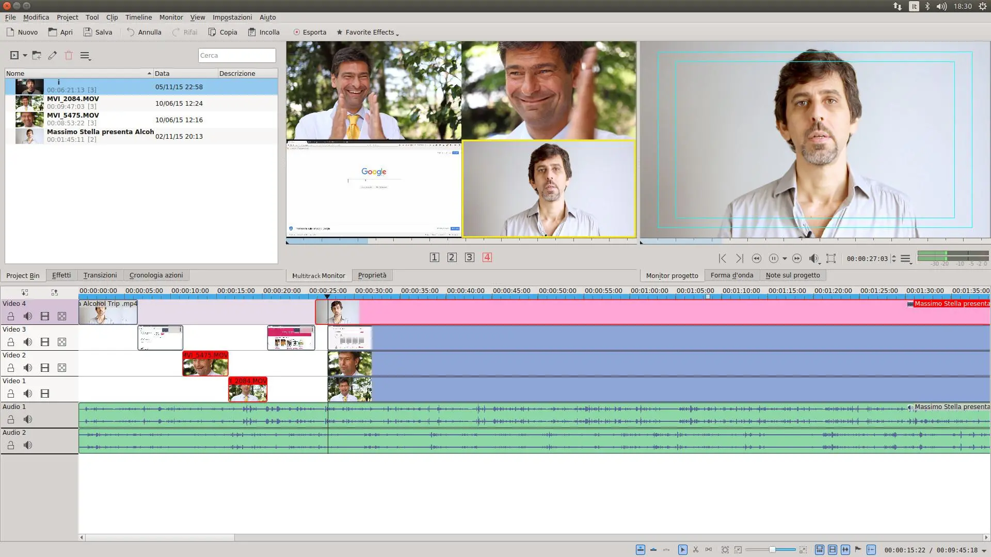Expand the Favorite Effects dropdown

pyautogui.click(x=367, y=32)
